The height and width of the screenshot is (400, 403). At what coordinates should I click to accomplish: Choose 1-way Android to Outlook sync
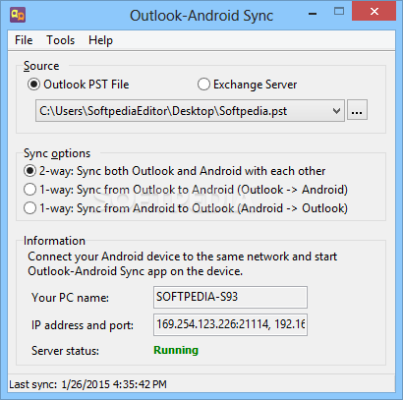(x=186, y=208)
